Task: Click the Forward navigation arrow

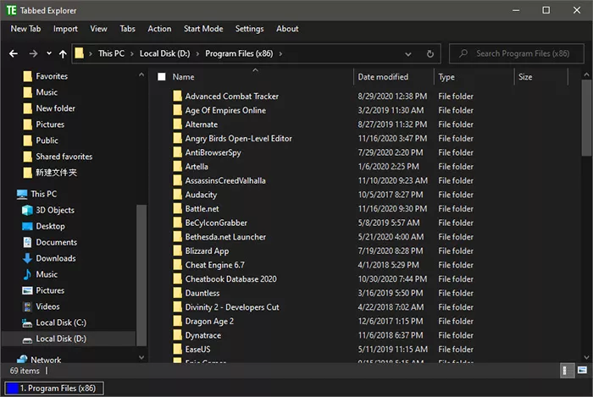Action: [33, 53]
